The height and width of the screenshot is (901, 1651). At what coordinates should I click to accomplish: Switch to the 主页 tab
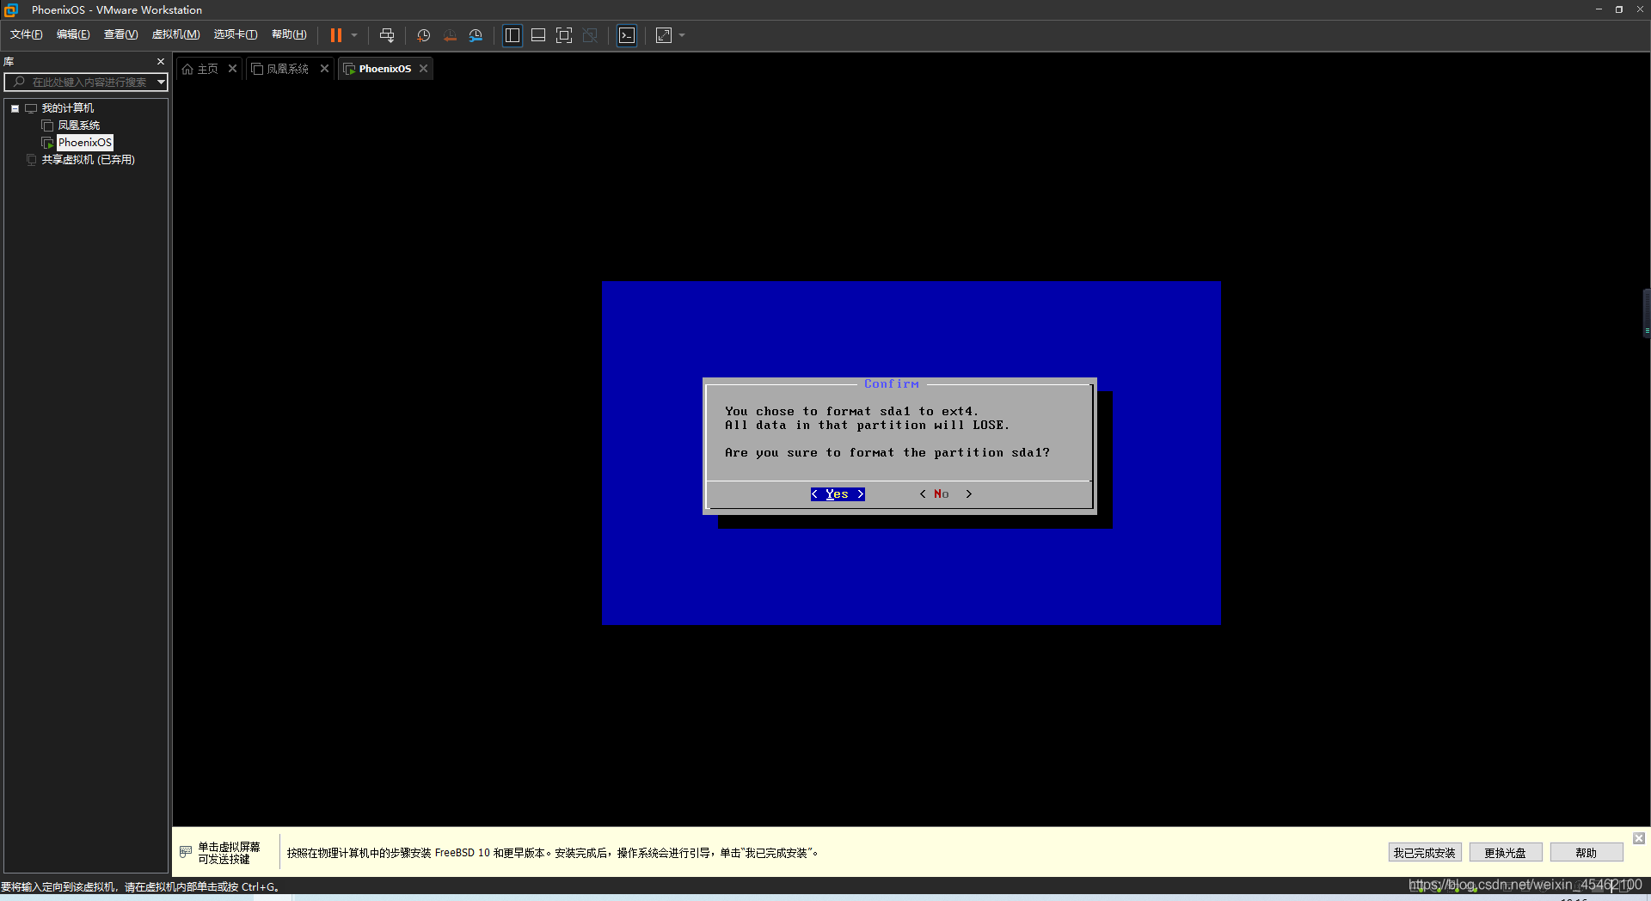point(208,69)
